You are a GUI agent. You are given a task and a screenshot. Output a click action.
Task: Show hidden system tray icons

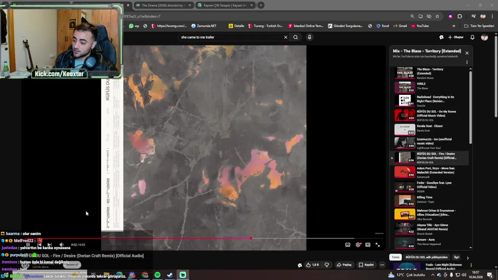(x=433, y=275)
